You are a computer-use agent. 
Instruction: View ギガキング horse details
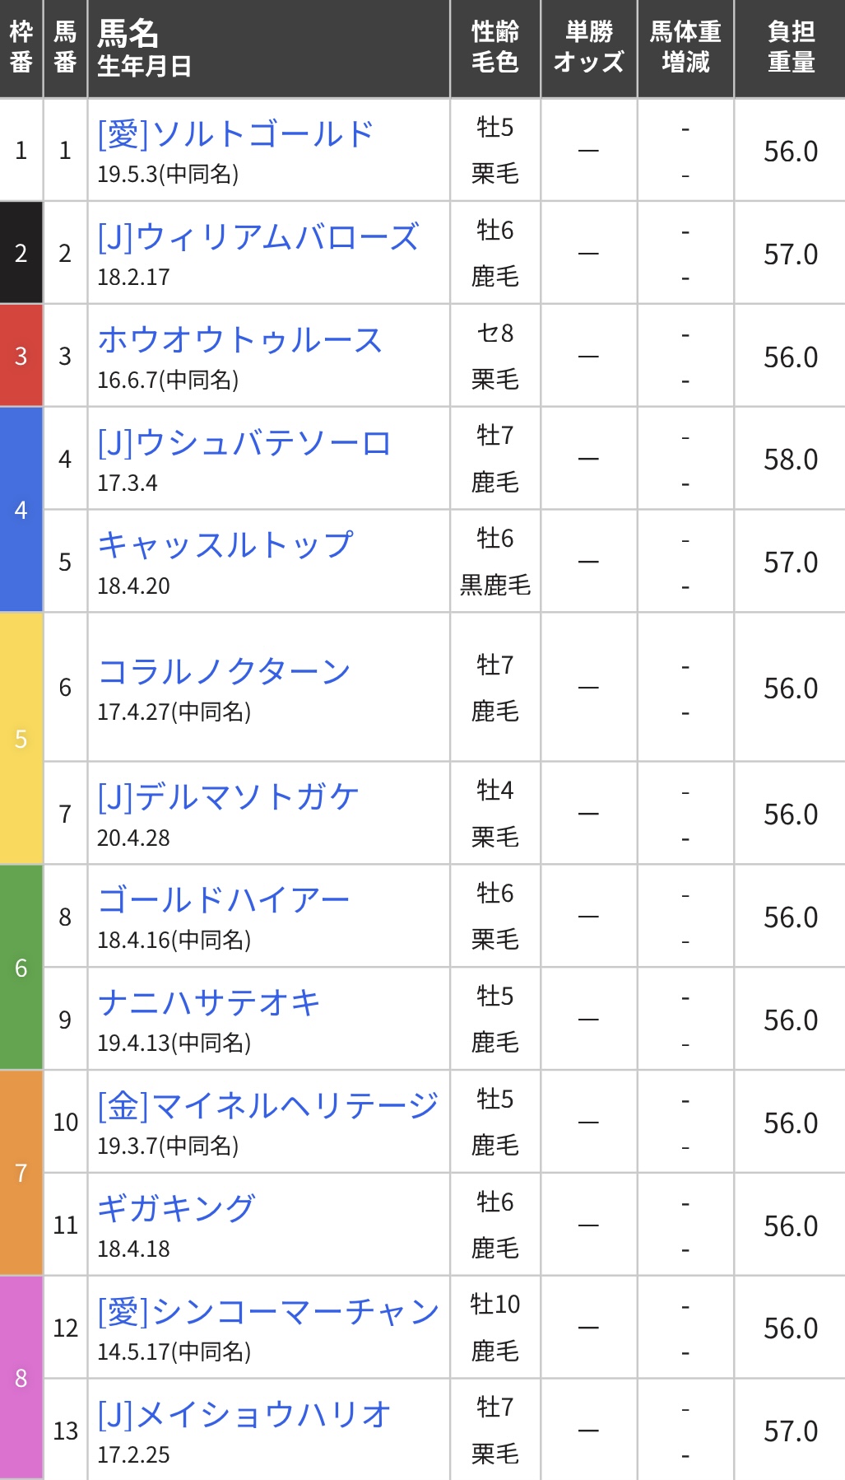point(176,1208)
